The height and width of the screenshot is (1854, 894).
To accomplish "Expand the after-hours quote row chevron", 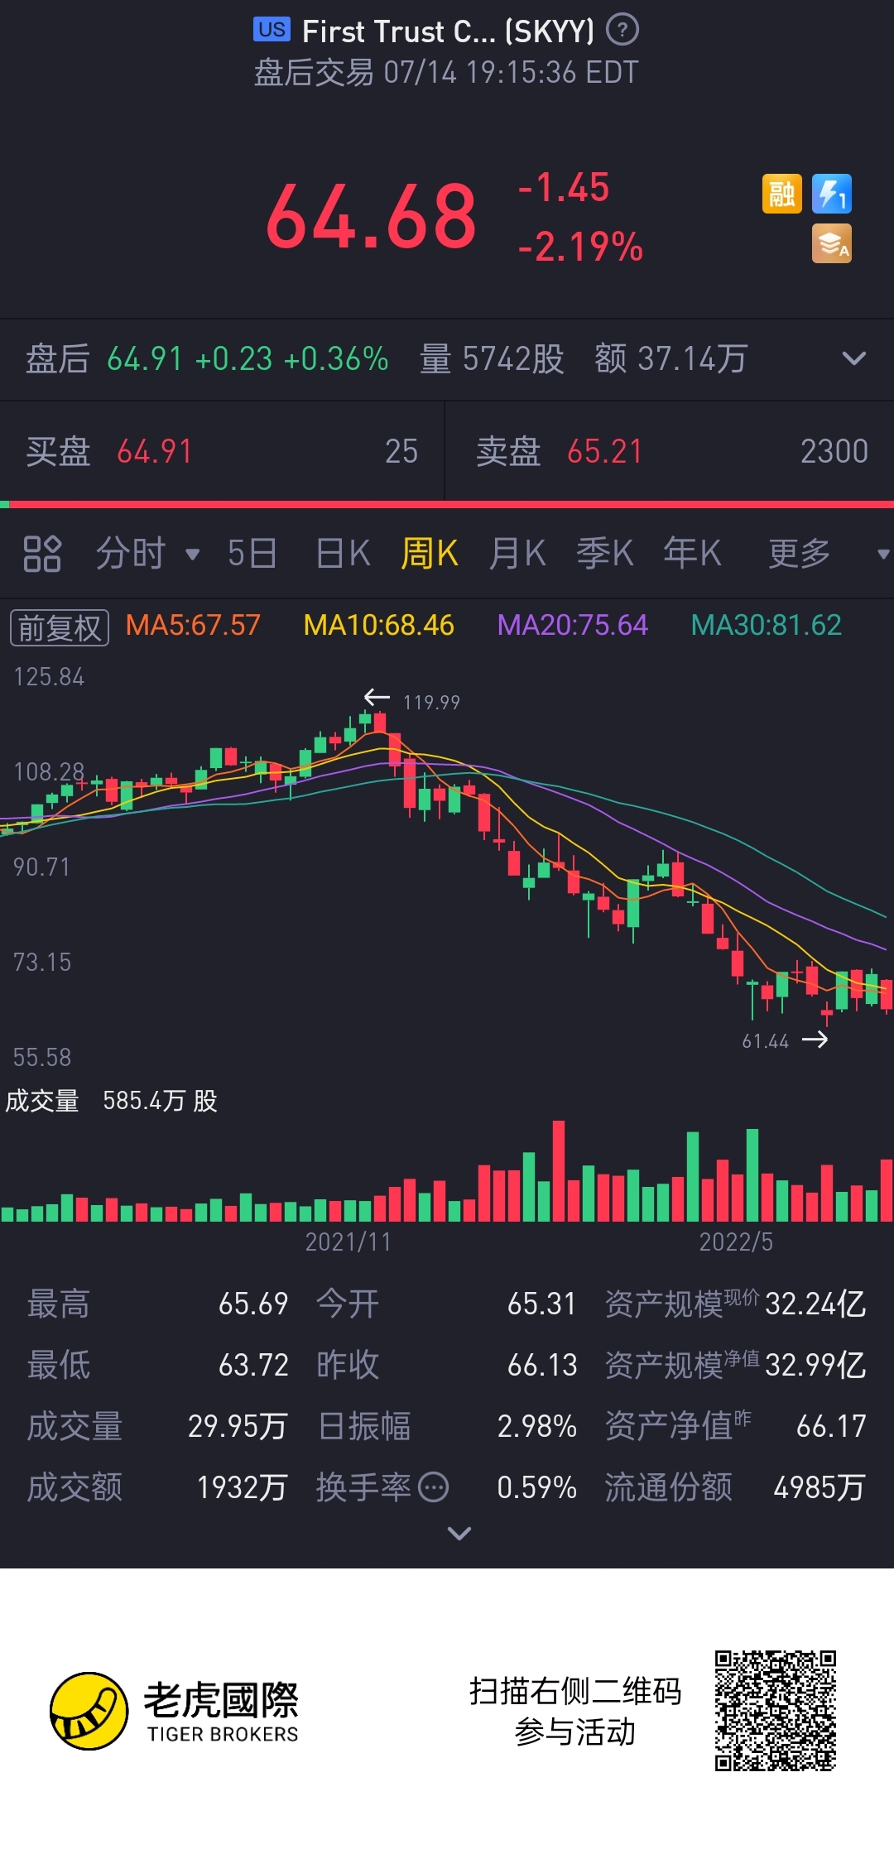I will tap(853, 359).
